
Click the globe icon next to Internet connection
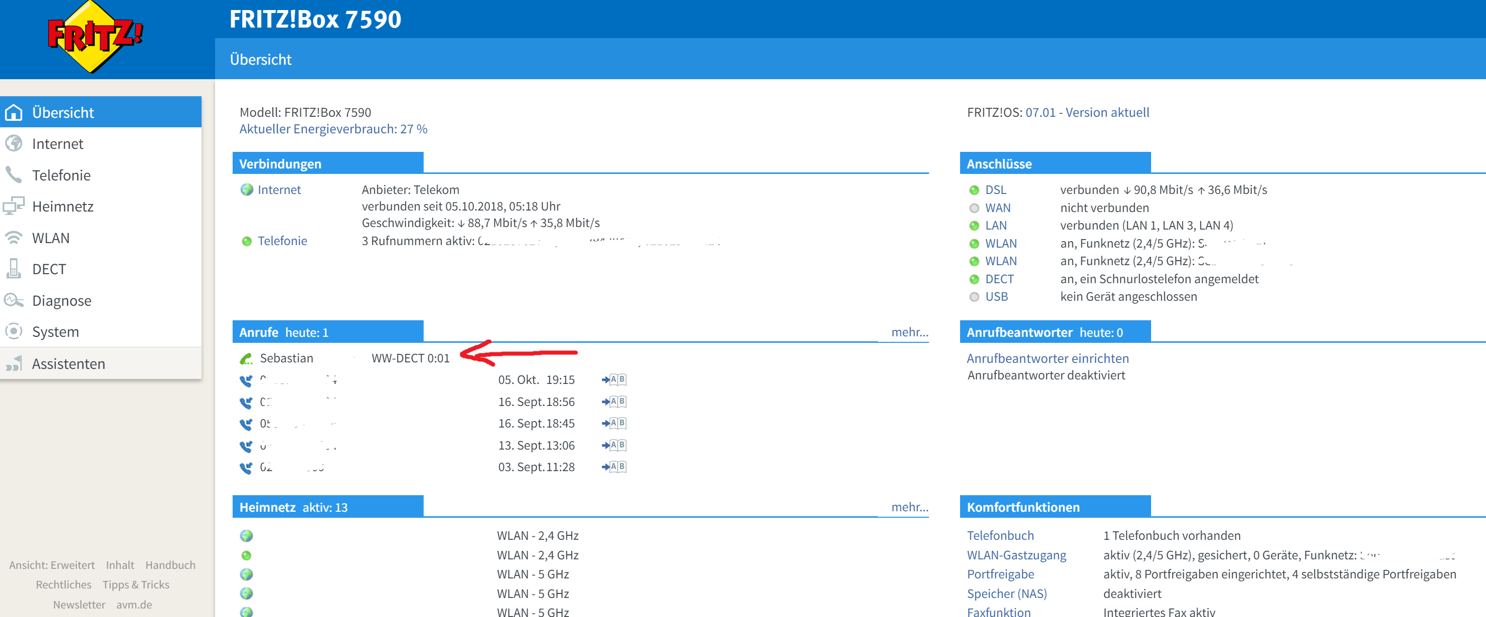246,190
